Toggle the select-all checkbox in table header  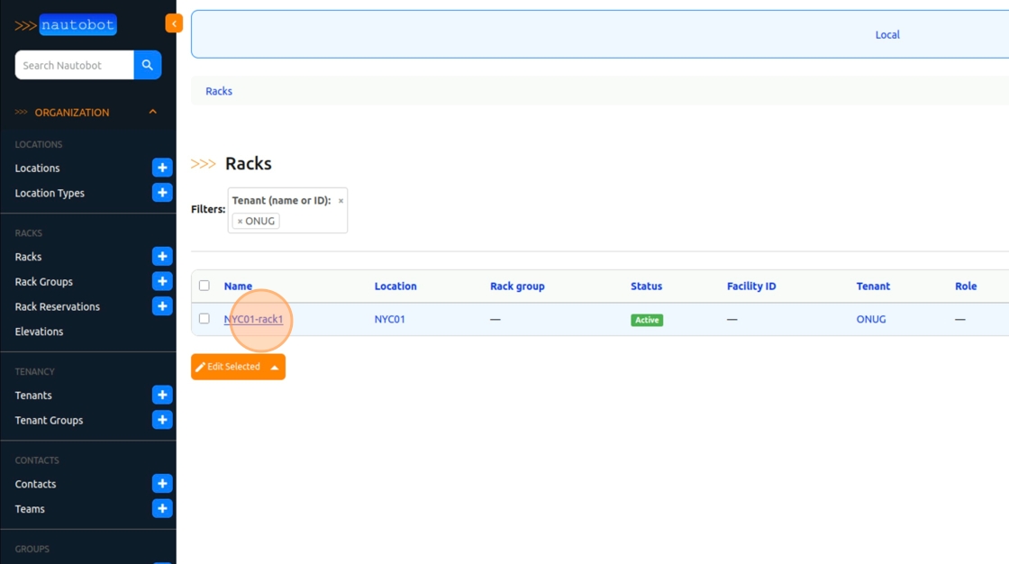tap(204, 286)
